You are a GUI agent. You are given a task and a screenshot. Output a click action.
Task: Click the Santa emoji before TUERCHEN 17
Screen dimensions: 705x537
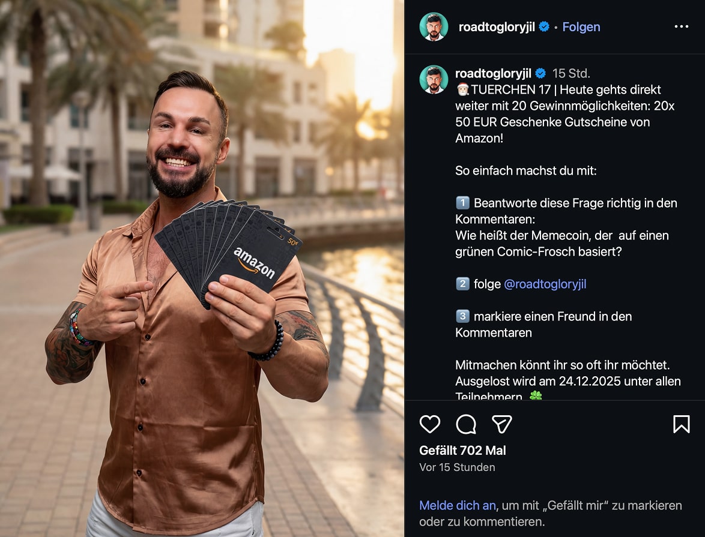(x=462, y=89)
